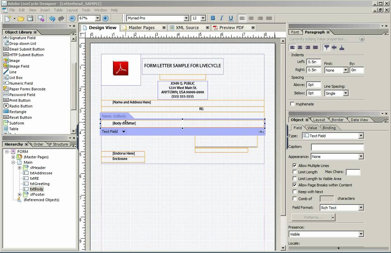391x253 pixels.
Task: Select txtGreeting in Hierarchy
Action: pyautogui.click(x=40, y=184)
